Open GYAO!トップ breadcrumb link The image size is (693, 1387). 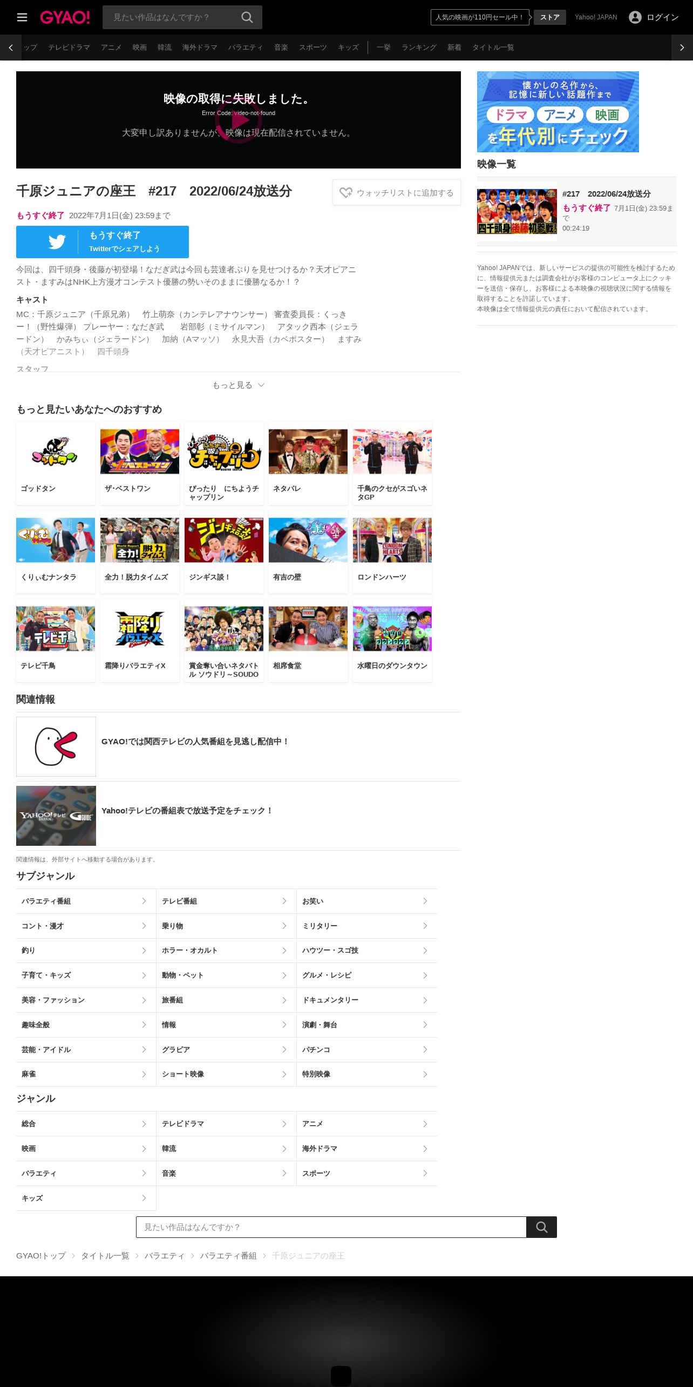click(41, 1256)
